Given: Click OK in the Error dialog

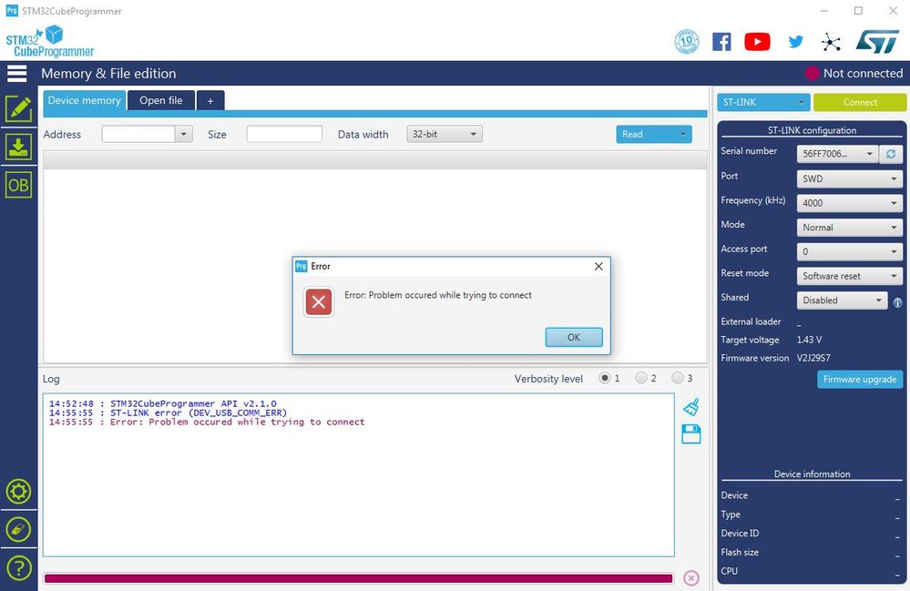Looking at the screenshot, I should click(573, 337).
